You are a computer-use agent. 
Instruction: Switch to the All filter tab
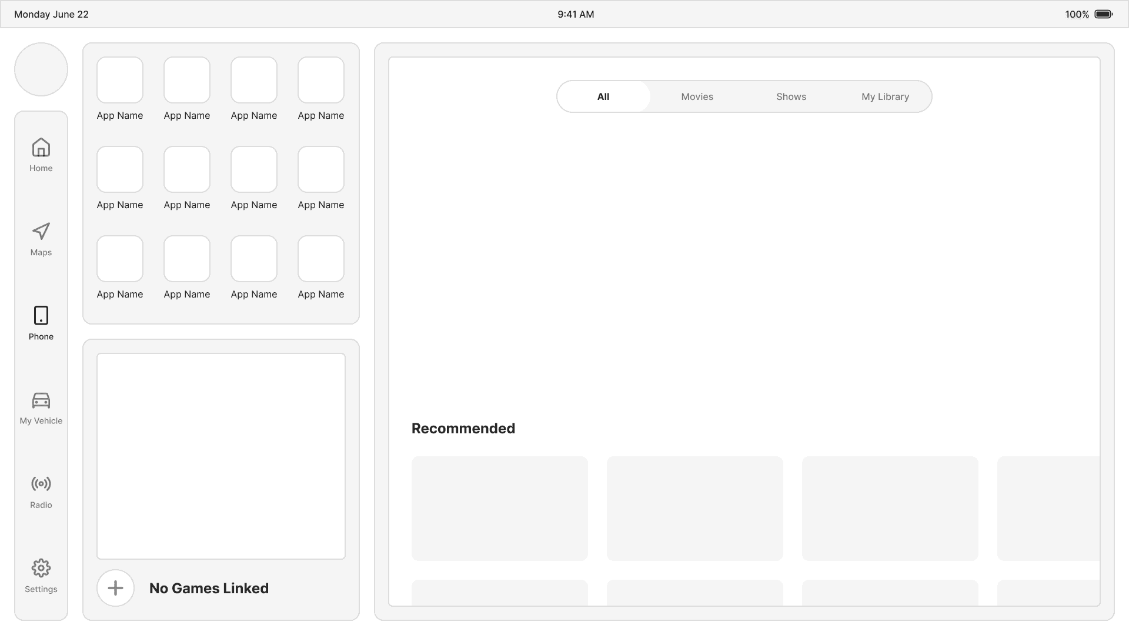(x=603, y=96)
